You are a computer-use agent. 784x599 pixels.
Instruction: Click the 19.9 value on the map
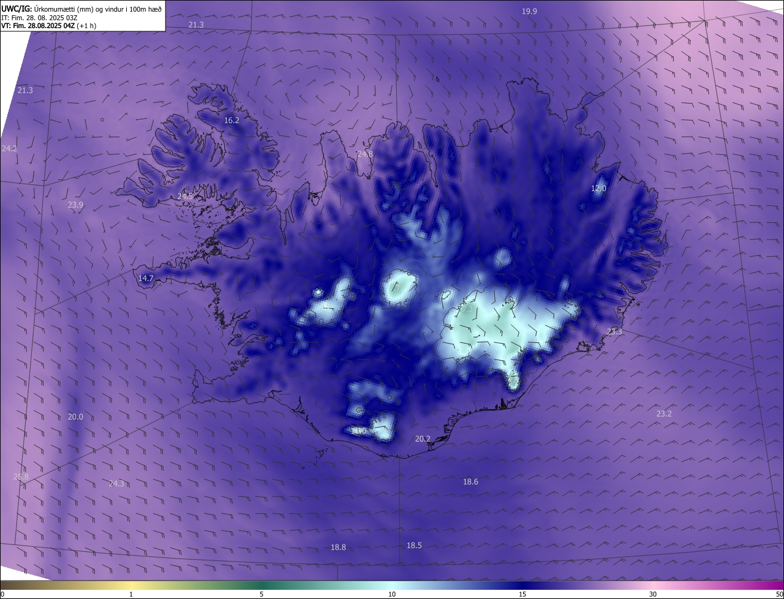[x=529, y=11]
